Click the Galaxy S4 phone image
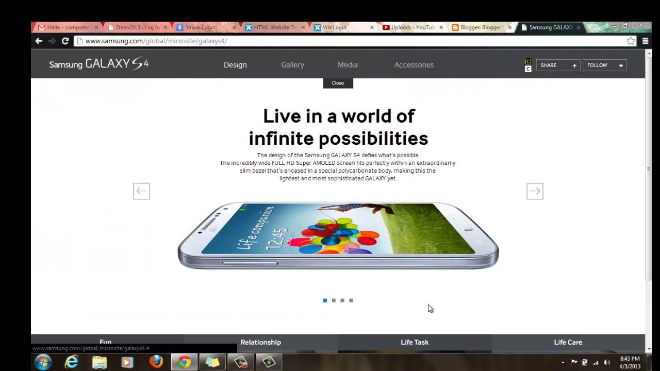Viewport: 660px width, 371px height. click(338, 235)
